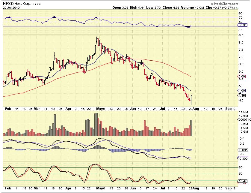251x193 pixels.
Task: Open the StockCharts.com attribution link
Action: pyautogui.click(x=224, y=4)
